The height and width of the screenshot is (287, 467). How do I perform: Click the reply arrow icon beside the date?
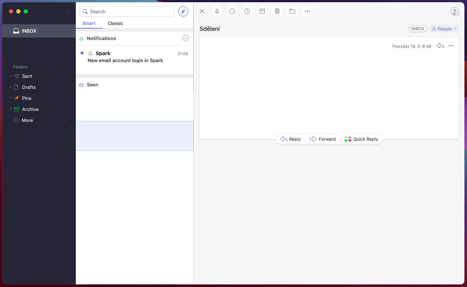(x=440, y=46)
